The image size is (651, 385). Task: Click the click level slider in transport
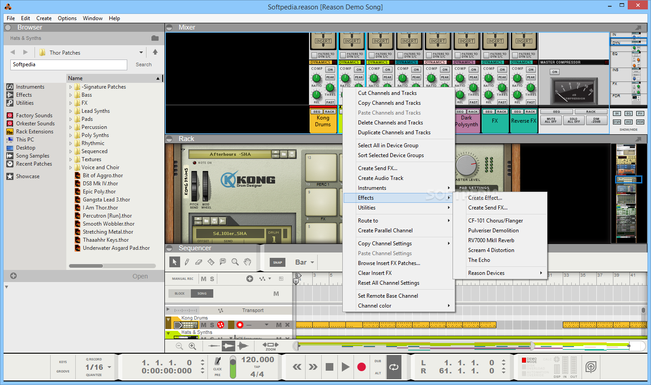pos(233,367)
